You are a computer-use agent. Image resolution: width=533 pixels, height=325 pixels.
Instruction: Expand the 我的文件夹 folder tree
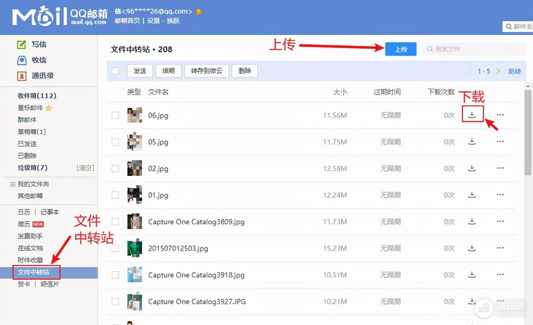click(12, 184)
